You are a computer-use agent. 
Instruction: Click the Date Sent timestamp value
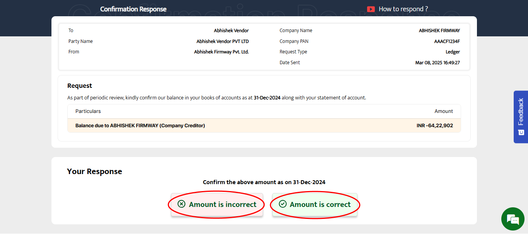pyautogui.click(x=437, y=63)
